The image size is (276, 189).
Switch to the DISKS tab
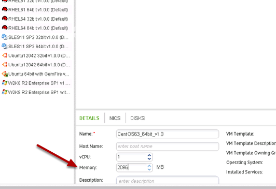tap(137, 118)
